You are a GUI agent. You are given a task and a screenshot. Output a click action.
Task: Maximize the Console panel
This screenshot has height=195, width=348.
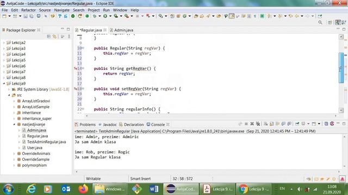point(344,123)
